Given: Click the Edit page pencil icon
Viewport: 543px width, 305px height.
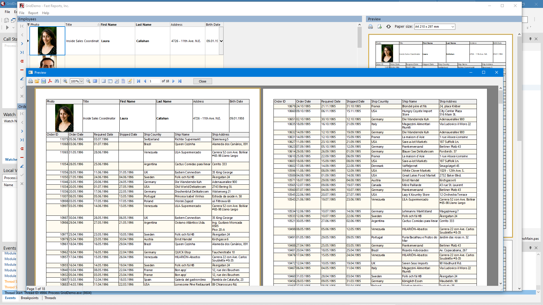Looking at the screenshot, I should pos(130,81).
